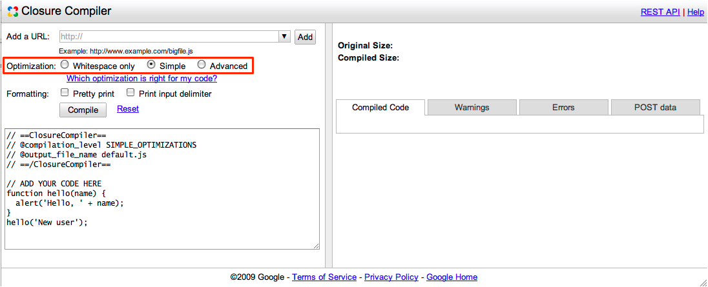Image resolution: width=708 pixels, height=287 pixels.
Task: Click the Closure Compiler logo icon
Action: click(x=12, y=11)
